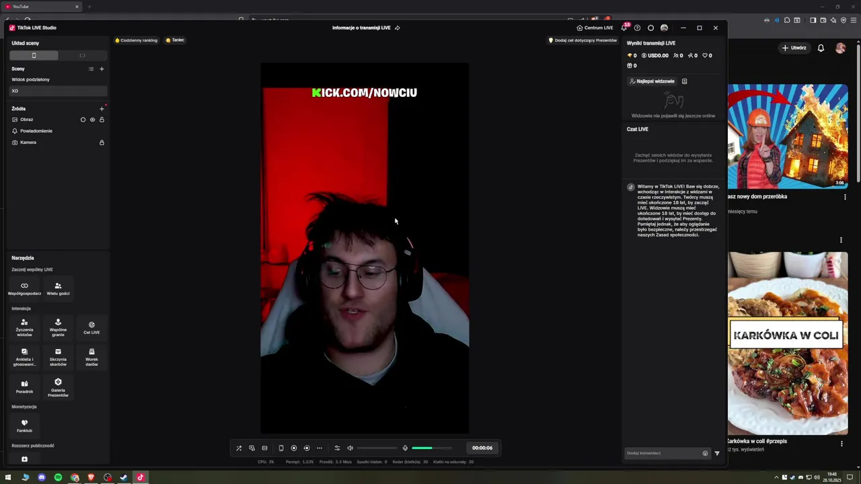Open options menu for Karkówka w coli video
This screenshot has width=861, height=484.
click(841, 444)
